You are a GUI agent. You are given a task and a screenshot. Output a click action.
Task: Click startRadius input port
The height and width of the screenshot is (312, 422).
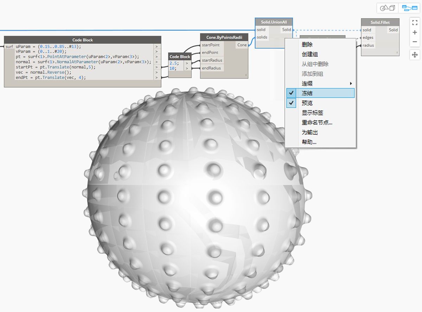(x=212, y=61)
